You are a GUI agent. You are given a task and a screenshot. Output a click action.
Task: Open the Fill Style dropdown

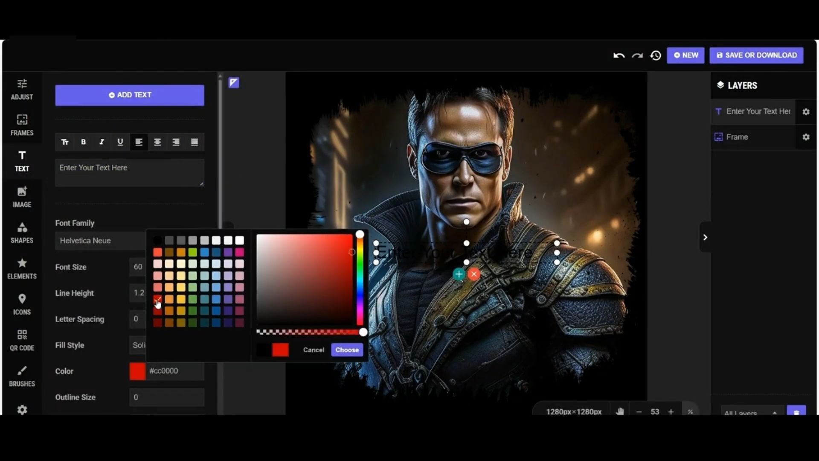137,345
